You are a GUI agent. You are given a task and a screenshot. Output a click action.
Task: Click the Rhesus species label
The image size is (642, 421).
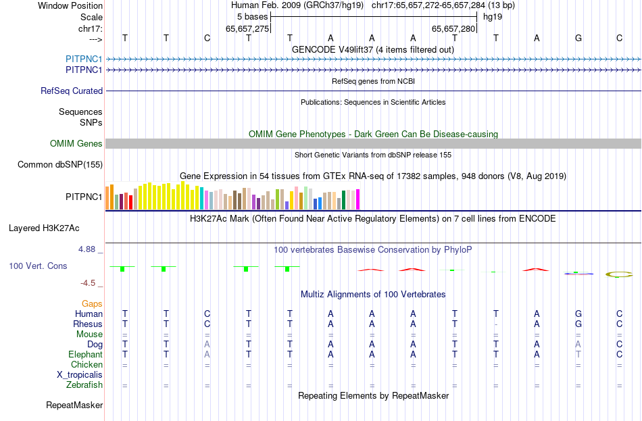point(88,324)
